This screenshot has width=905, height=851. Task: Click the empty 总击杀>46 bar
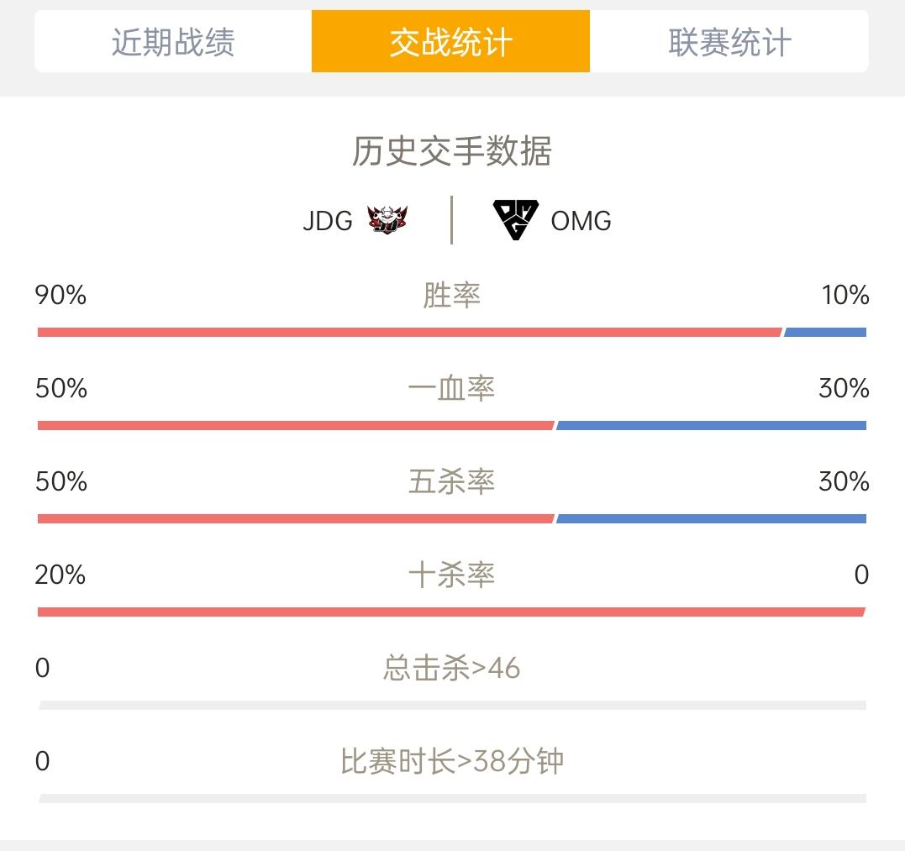pos(452,706)
